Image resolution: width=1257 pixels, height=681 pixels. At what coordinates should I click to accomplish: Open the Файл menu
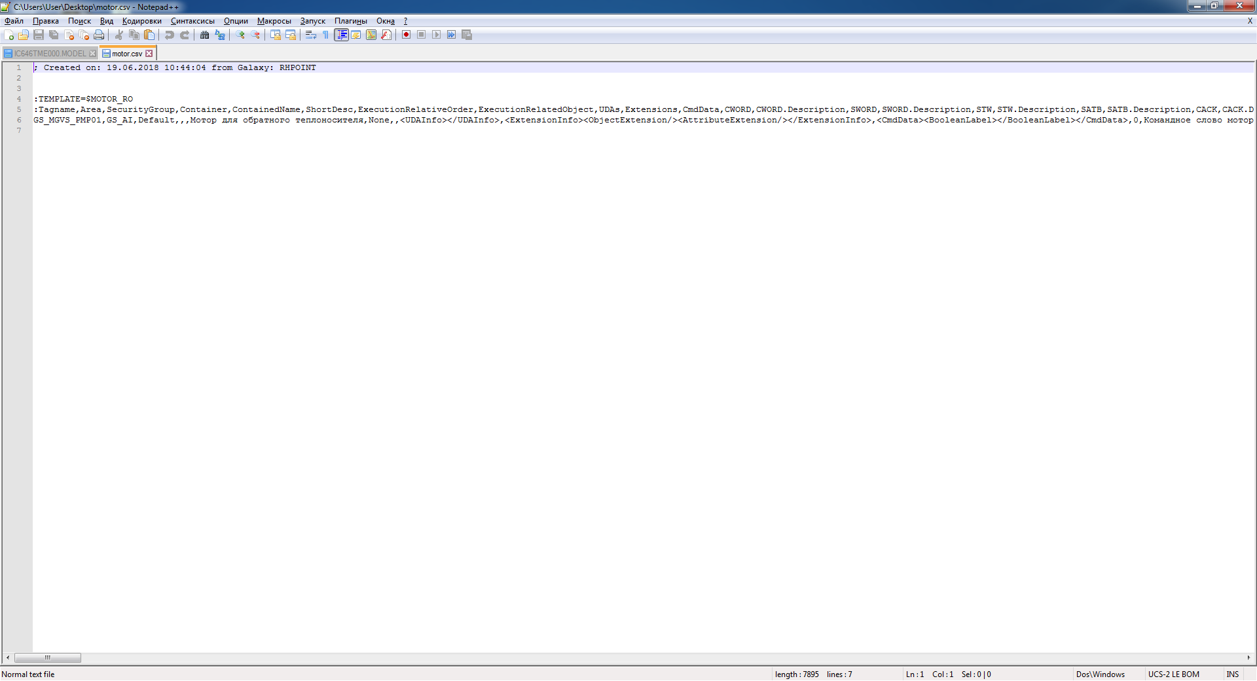14,21
